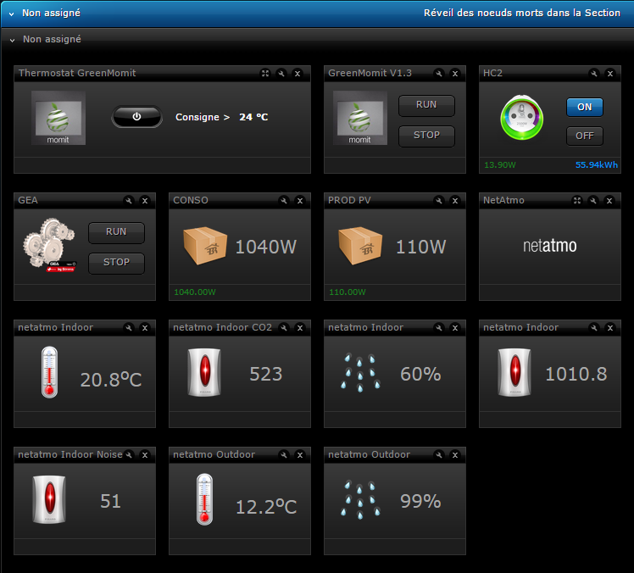Click the indoor thermometer icon
This screenshot has width=634, height=573.
pyautogui.click(x=49, y=372)
